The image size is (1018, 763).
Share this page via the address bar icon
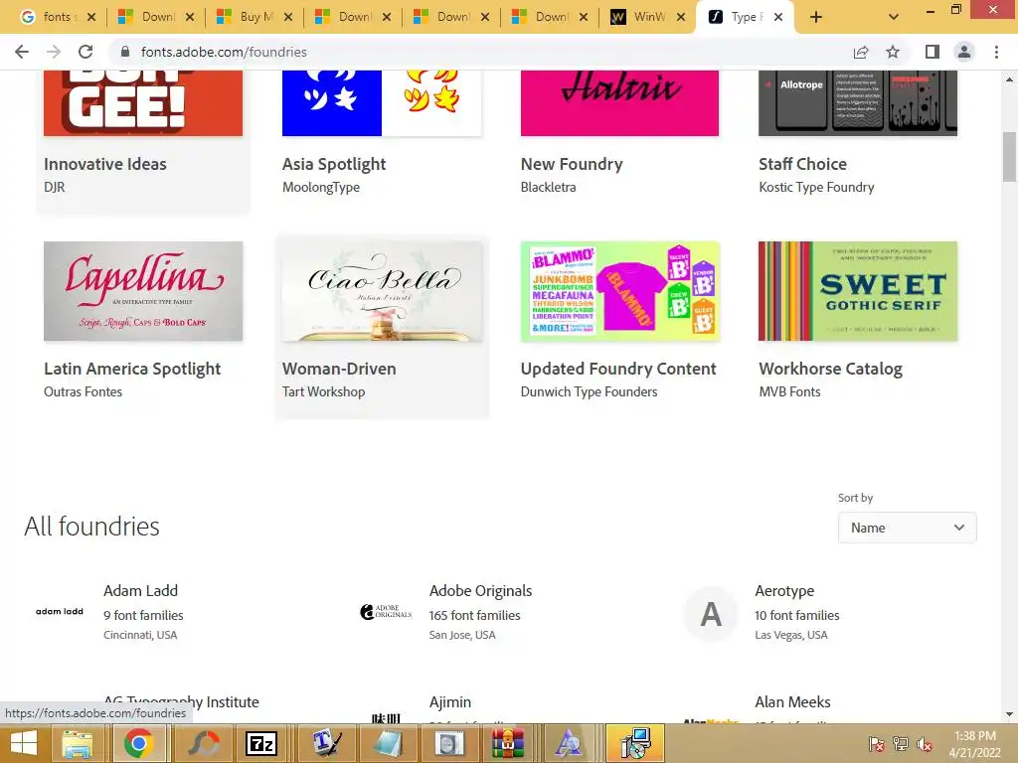coord(861,52)
